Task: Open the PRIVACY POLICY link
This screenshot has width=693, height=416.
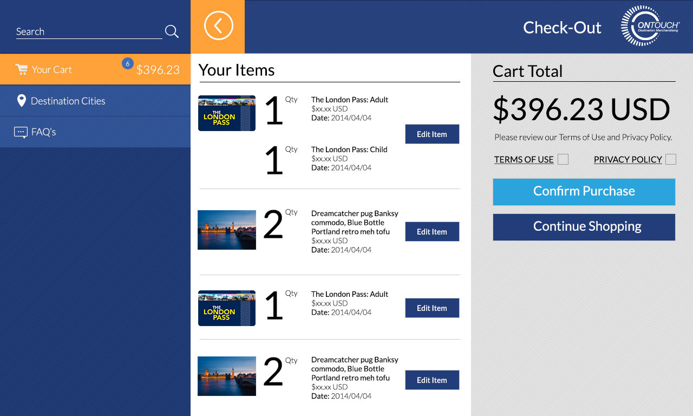Action: click(x=628, y=159)
